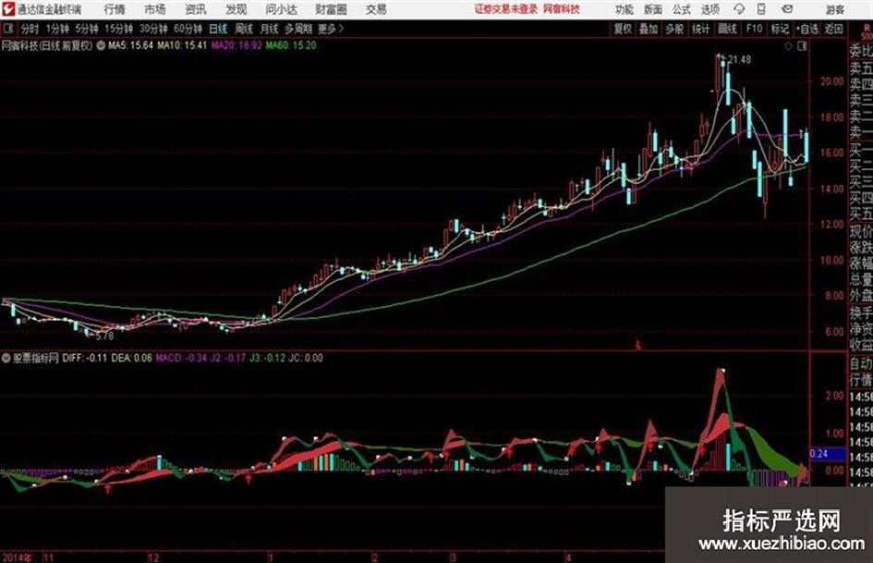
Task: Open the 版面 menu
Action: click(652, 9)
